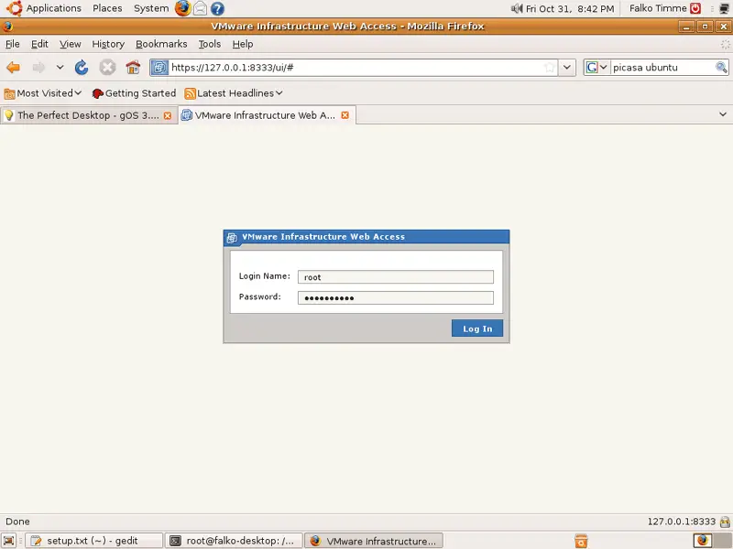Click the security lock icon in status bar
The height and width of the screenshot is (549, 733).
pos(725,522)
